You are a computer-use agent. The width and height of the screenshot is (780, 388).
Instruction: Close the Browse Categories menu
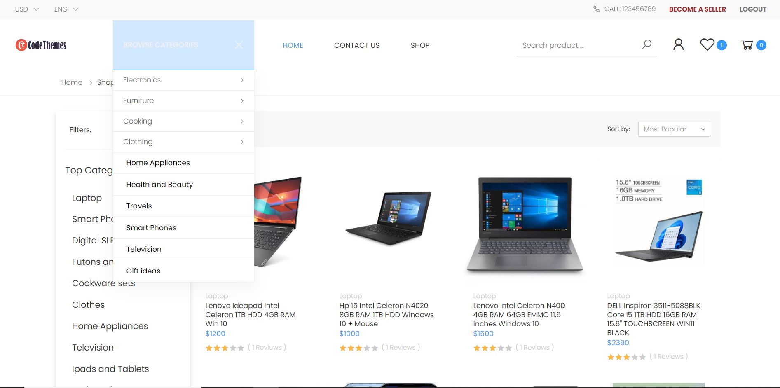point(239,45)
